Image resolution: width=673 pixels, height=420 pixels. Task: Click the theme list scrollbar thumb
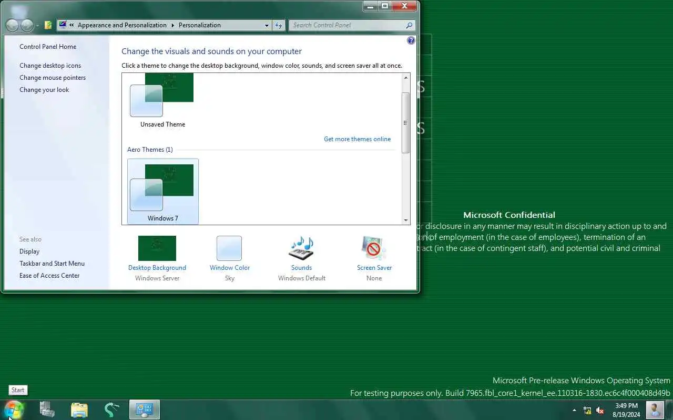(x=405, y=123)
